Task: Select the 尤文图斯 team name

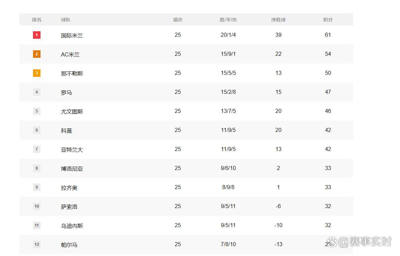Action: coord(72,112)
